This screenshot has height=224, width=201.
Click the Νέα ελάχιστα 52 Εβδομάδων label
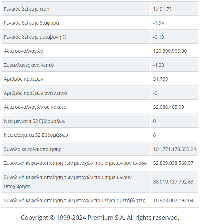(36, 135)
